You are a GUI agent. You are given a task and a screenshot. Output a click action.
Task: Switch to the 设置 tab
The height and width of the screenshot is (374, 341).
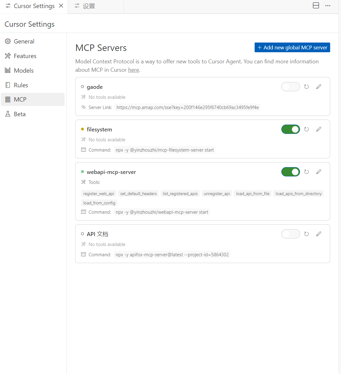pos(96,6)
